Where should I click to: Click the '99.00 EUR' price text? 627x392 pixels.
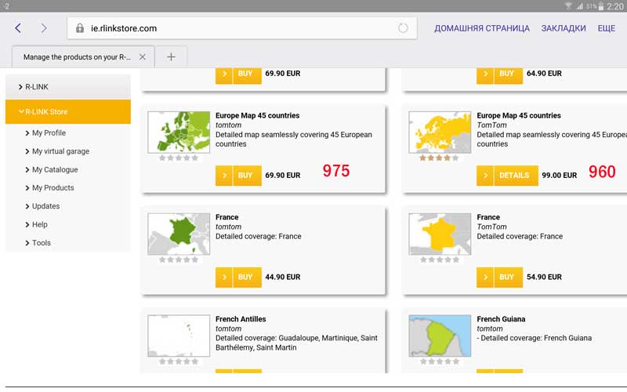(559, 176)
